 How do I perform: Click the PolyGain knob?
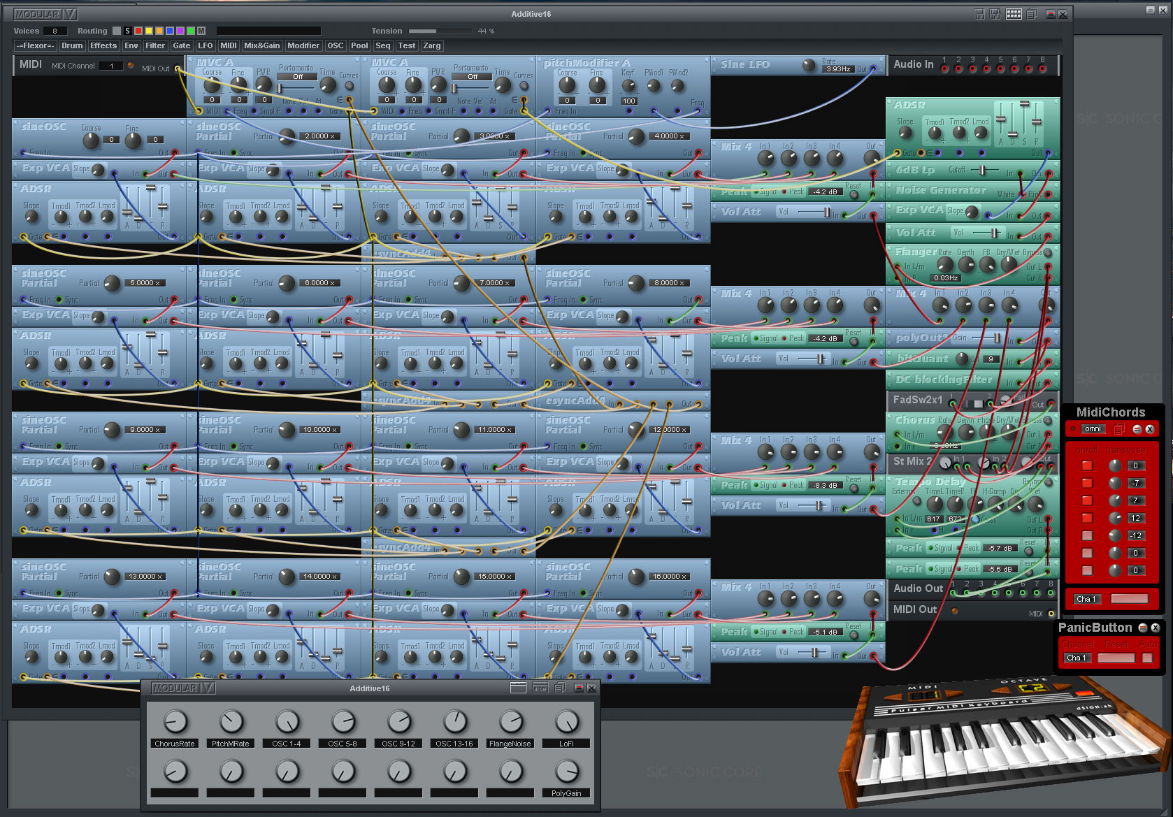coord(567,771)
